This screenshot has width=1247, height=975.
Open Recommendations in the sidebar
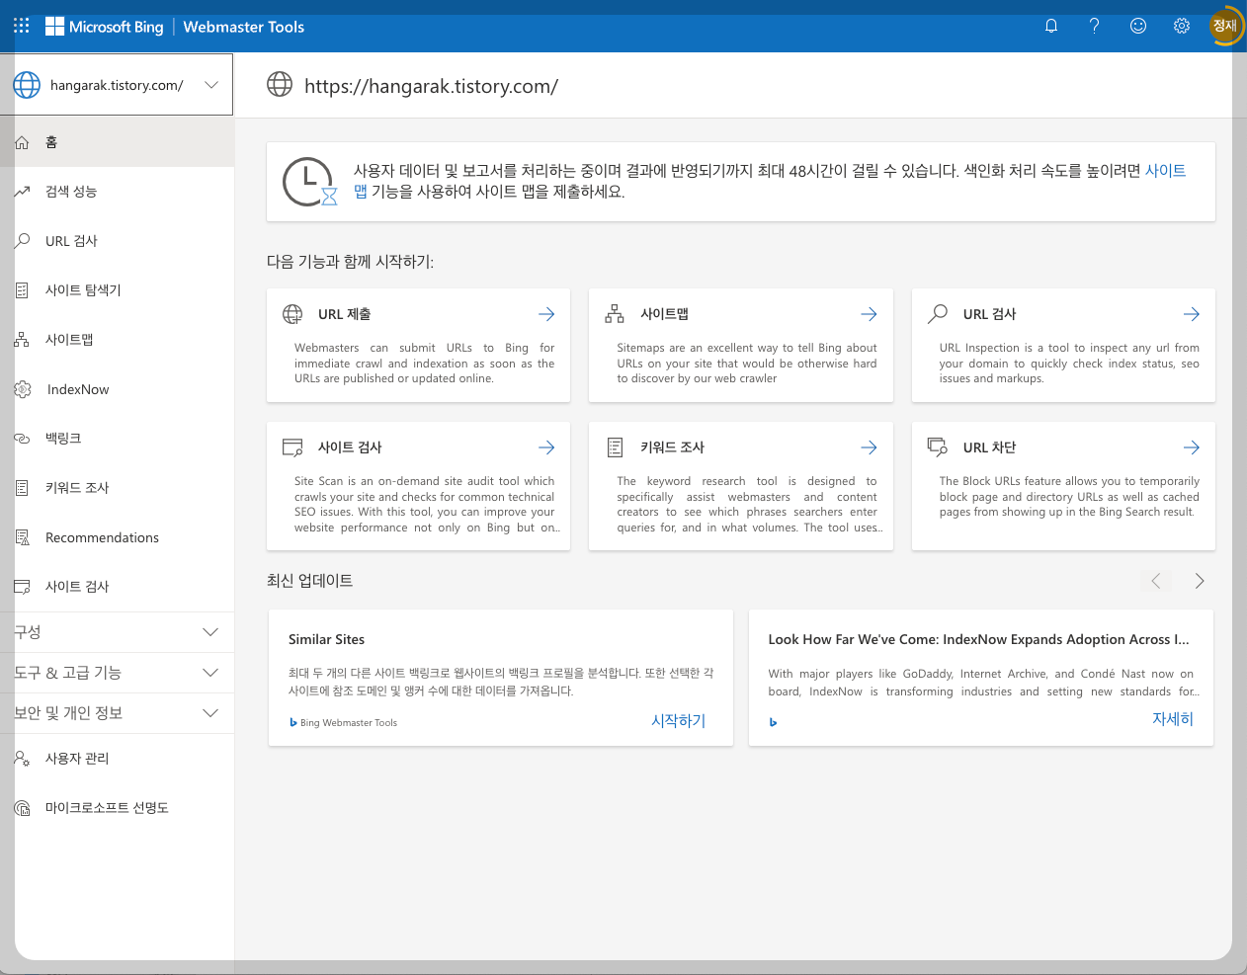pos(117,537)
